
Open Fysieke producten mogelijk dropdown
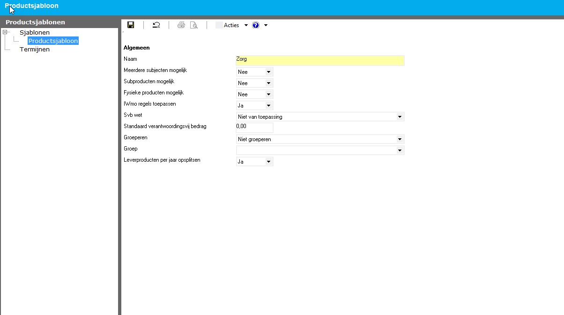point(268,94)
